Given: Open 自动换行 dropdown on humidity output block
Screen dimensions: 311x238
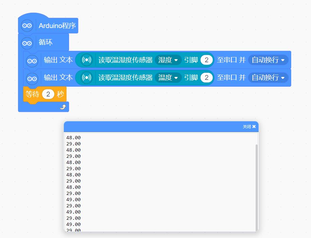Looking at the screenshot, I should 268,60.
